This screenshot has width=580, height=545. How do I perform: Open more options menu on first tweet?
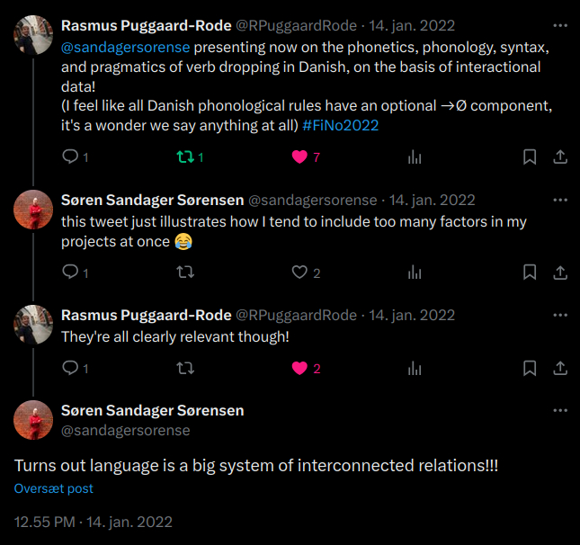[560, 24]
